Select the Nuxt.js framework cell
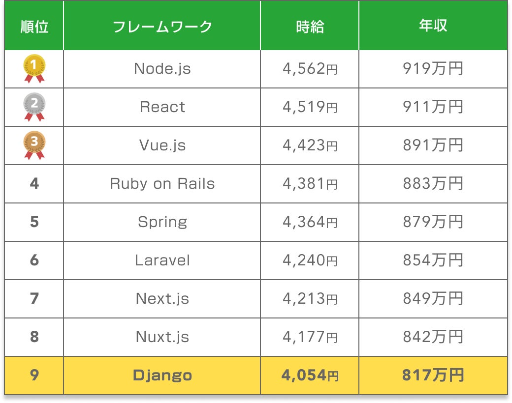The height and width of the screenshot is (403, 512). coord(162,337)
